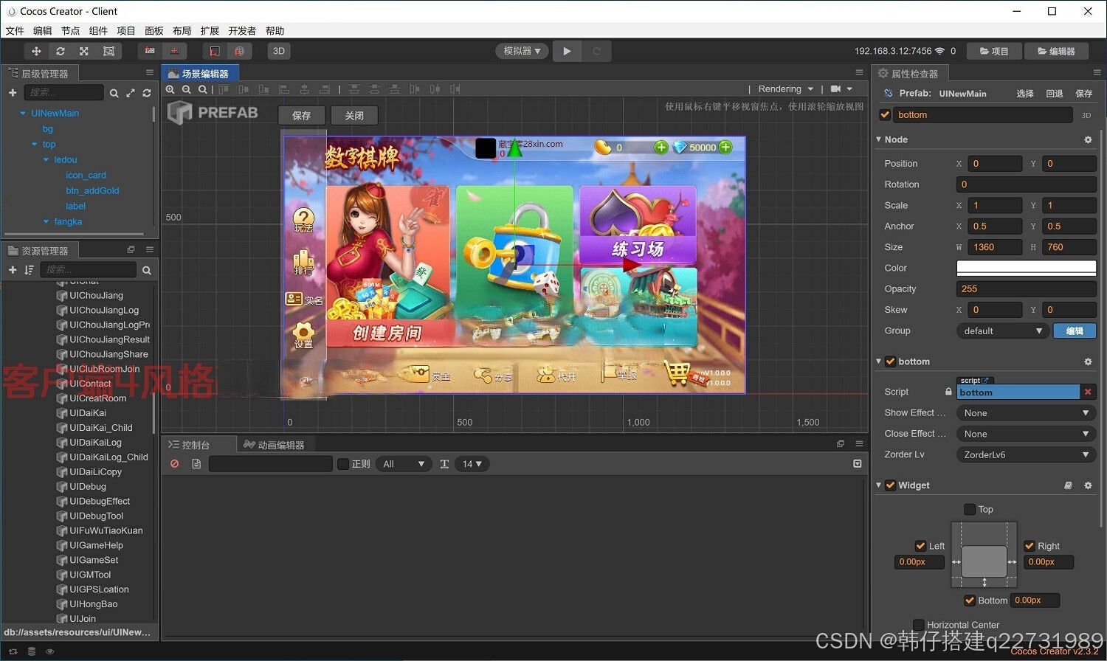Open the 开发者 menu

pos(242,31)
